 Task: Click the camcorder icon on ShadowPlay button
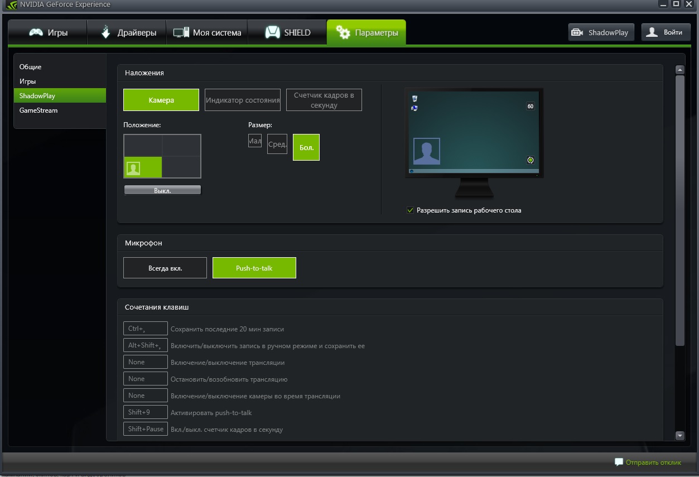point(577,32)
